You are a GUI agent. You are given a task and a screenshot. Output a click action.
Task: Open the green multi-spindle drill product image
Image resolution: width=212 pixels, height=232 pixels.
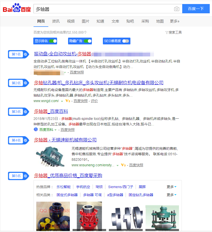point(162,218)
